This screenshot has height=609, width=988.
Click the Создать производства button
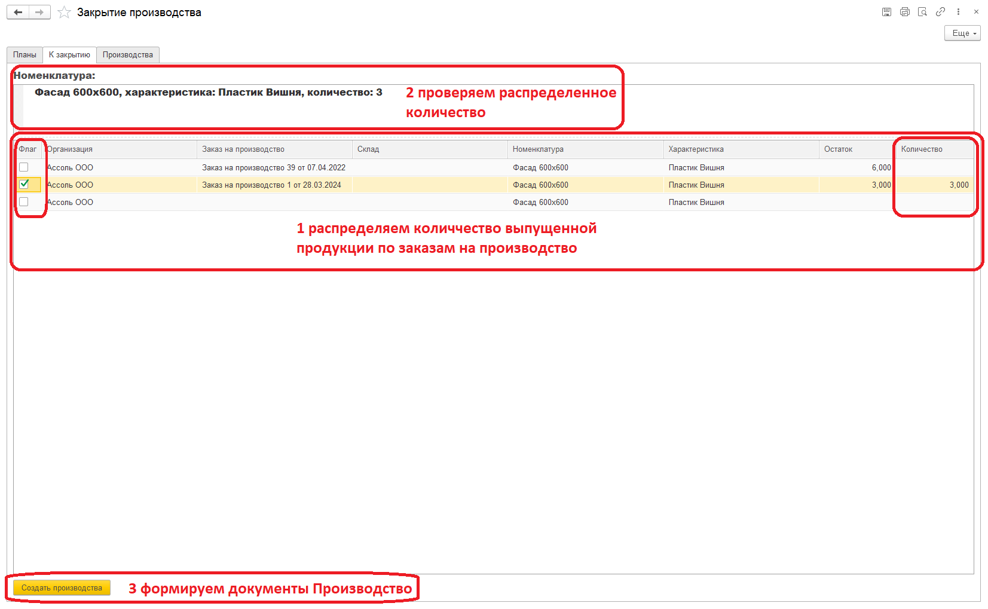[62, 588]
